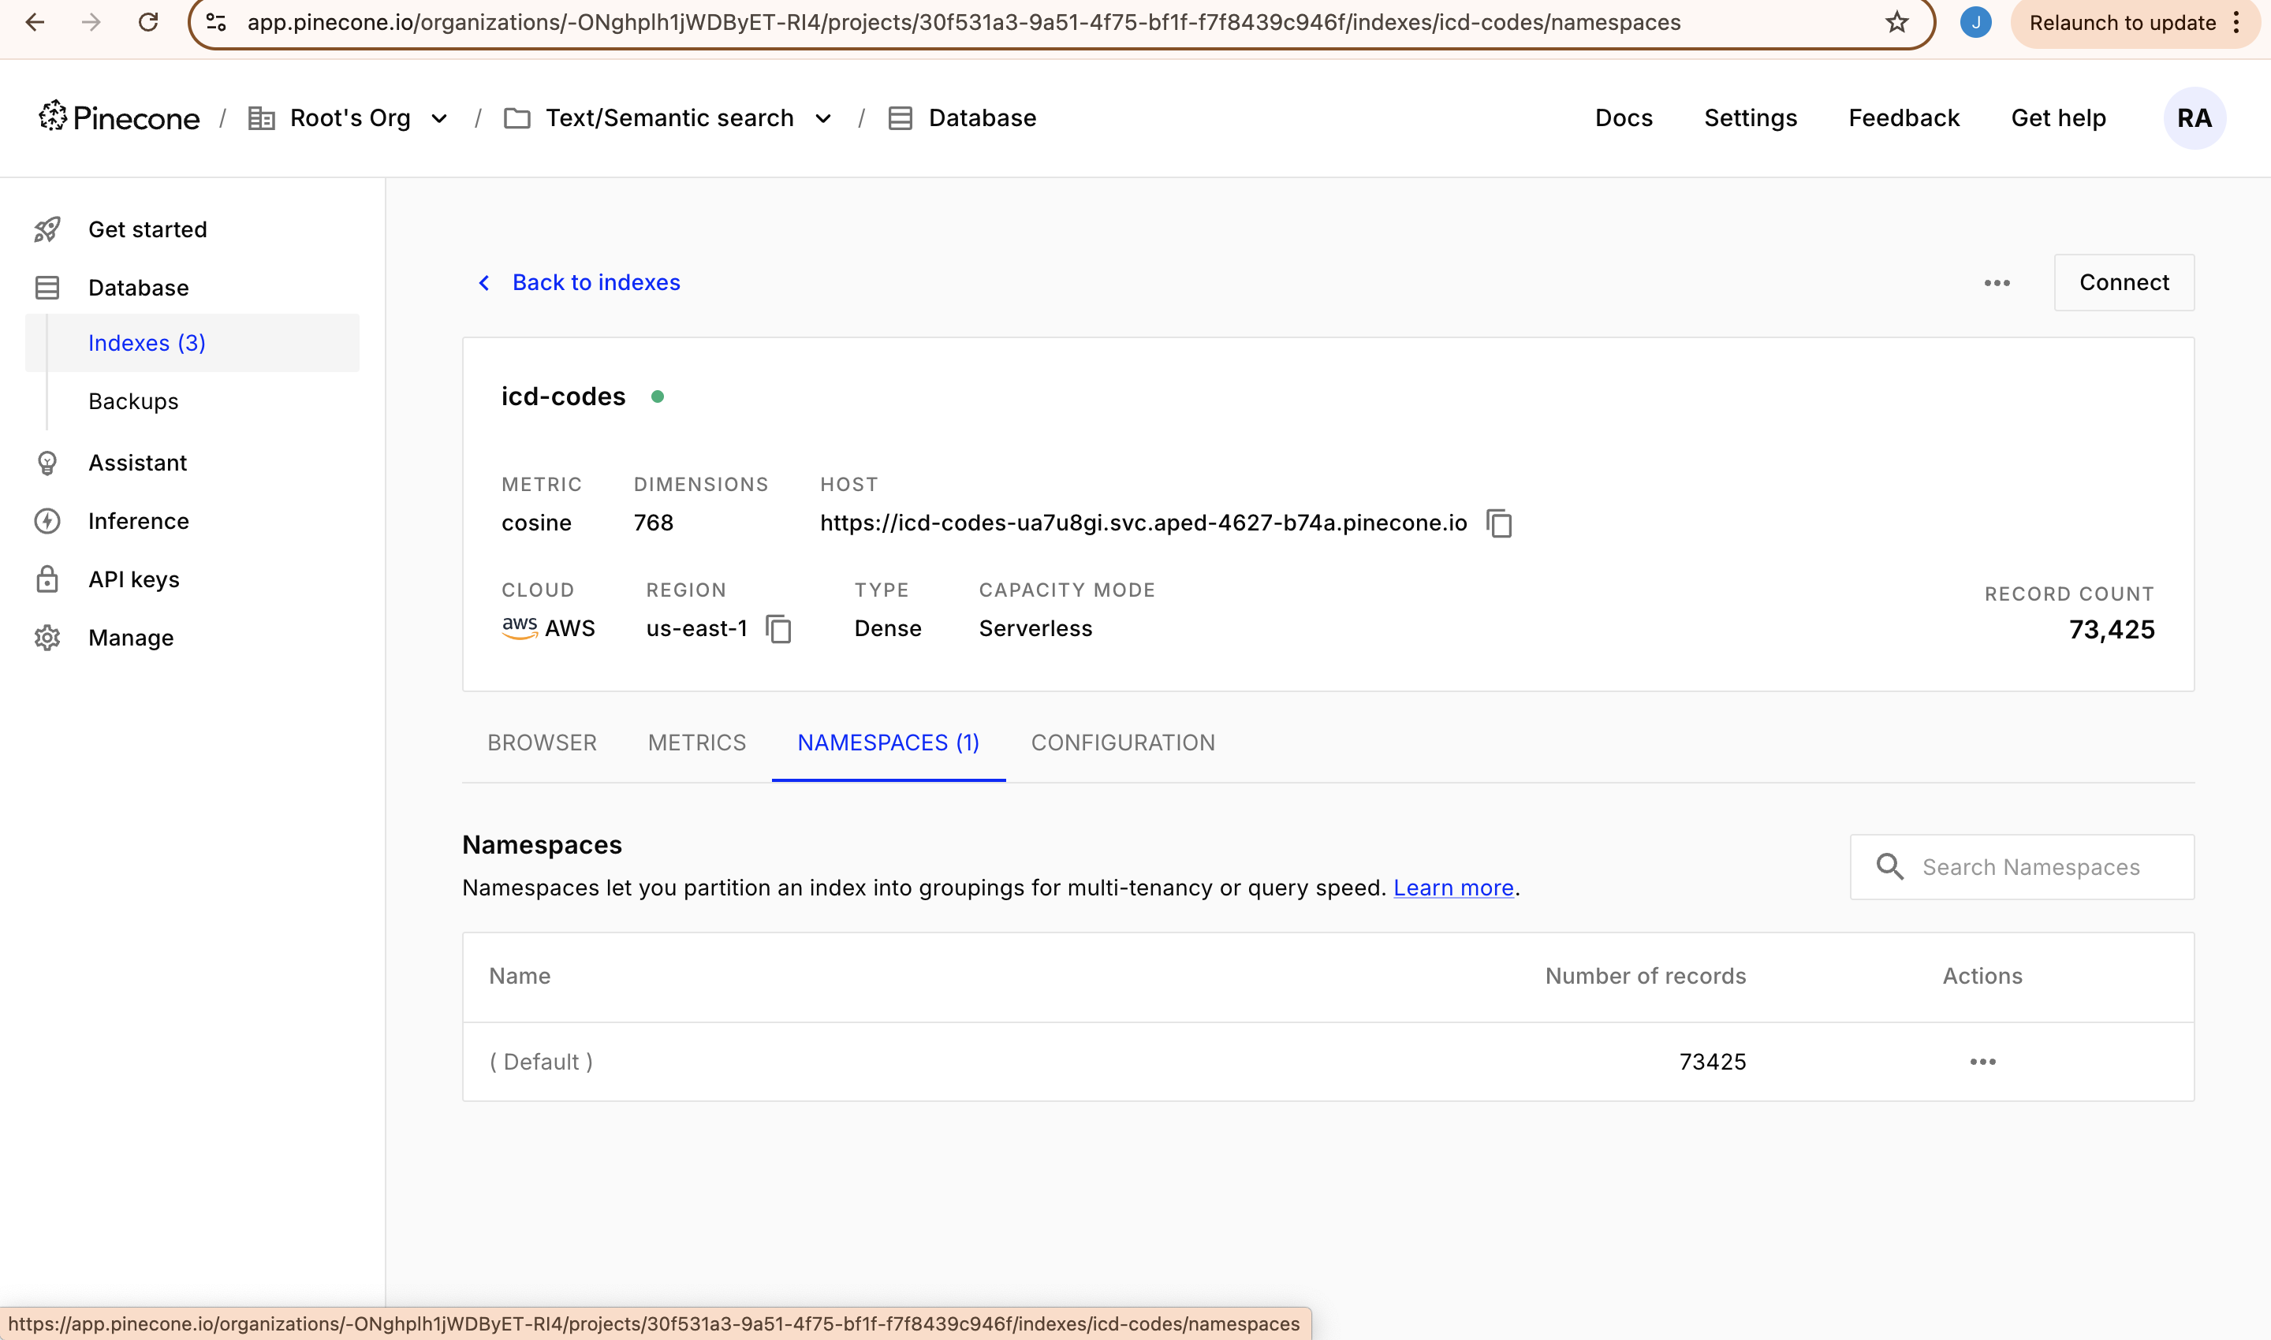Open the Get started rocket item

pos(147,229)
